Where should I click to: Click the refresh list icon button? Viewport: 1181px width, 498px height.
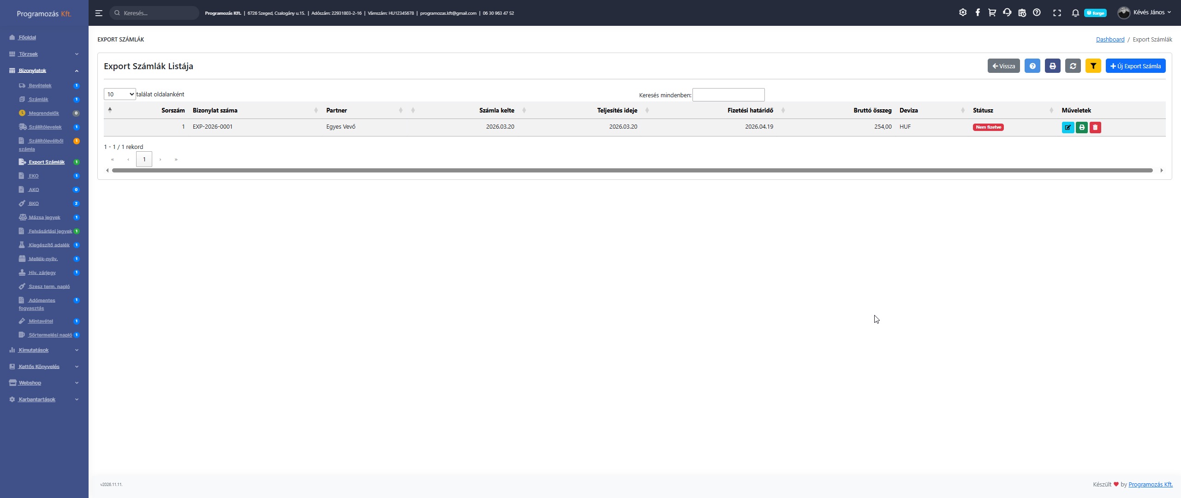1073,66
